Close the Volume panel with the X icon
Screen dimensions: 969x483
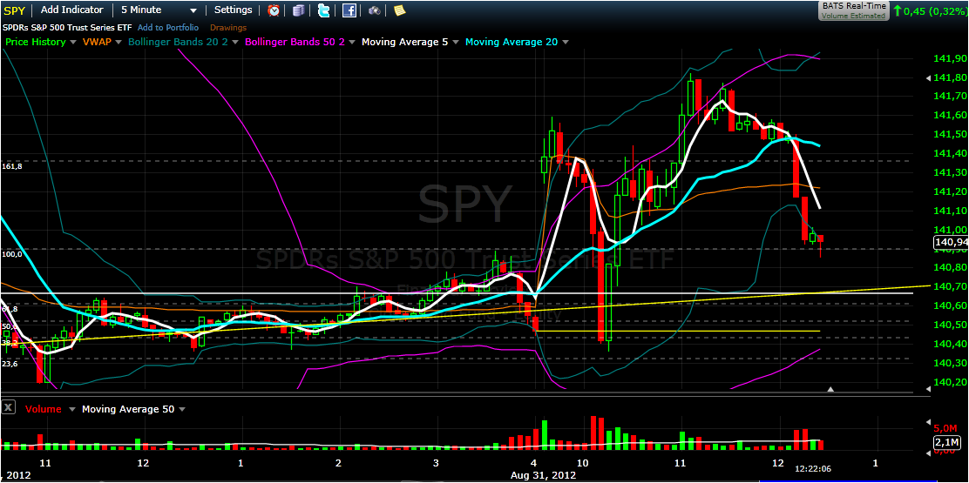click(x=9, y=408)
